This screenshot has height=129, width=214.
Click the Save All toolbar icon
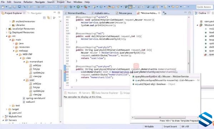[14, 7]
